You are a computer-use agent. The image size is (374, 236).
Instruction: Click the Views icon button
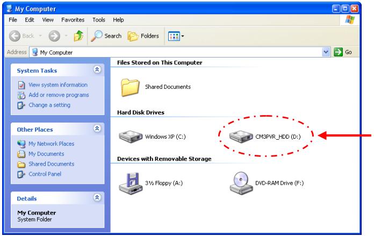174,36
